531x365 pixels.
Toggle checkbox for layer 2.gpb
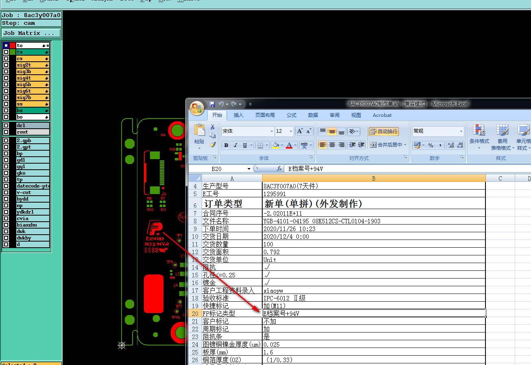coord(6,140)
